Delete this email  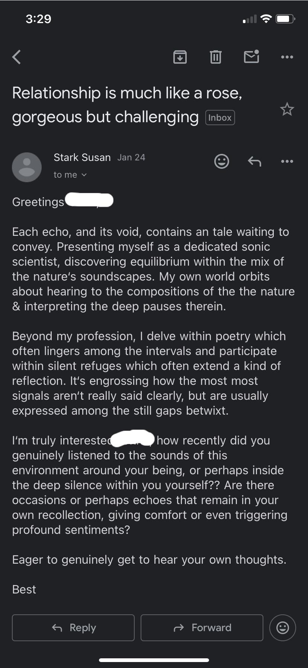215,57
